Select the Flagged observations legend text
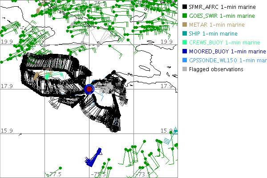This screenshot has height=178, width=267. click(x=216, y=69)
